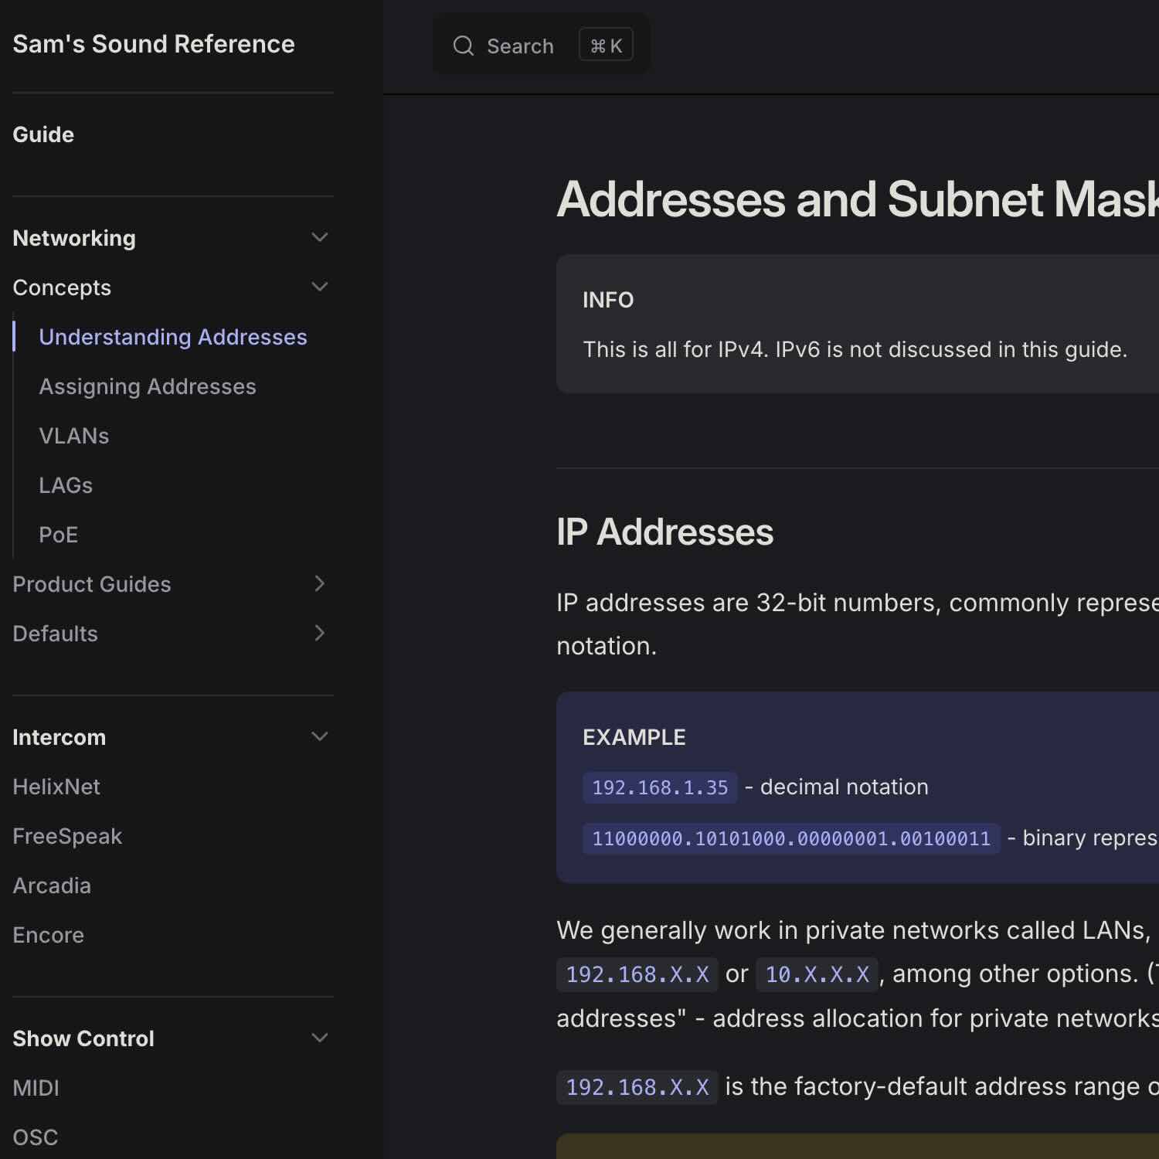Click the search magnifying glass icon
The image size is (1159, 1159).
pos(464,46)
